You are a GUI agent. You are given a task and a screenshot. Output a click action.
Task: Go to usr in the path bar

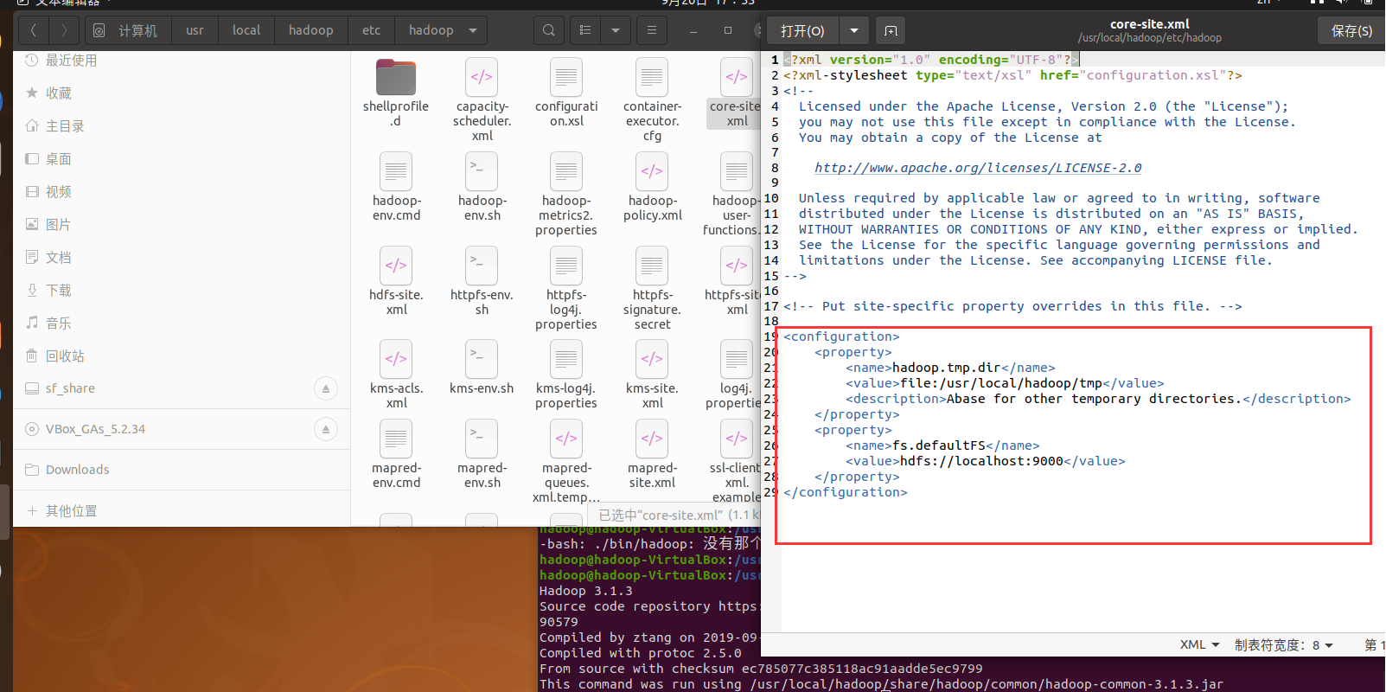tap(195, 30)
